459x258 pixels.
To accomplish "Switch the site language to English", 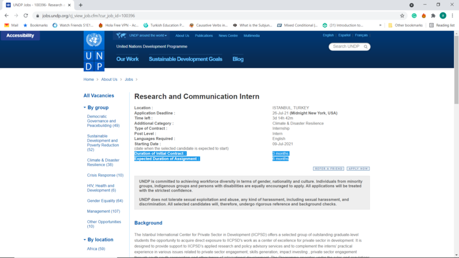I will 328,35.
